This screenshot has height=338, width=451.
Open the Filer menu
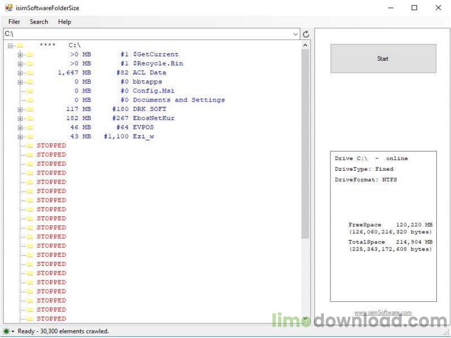pos(14,21)
